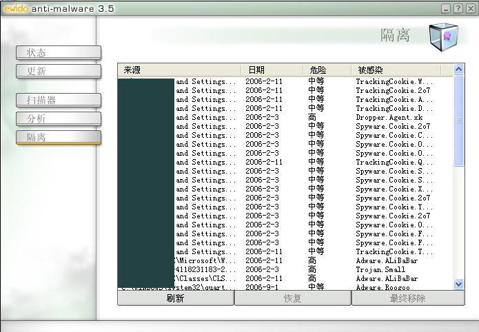Open the 状态 status page
Image resolution: width=479 pixels, height=332 pixels.
59,52
